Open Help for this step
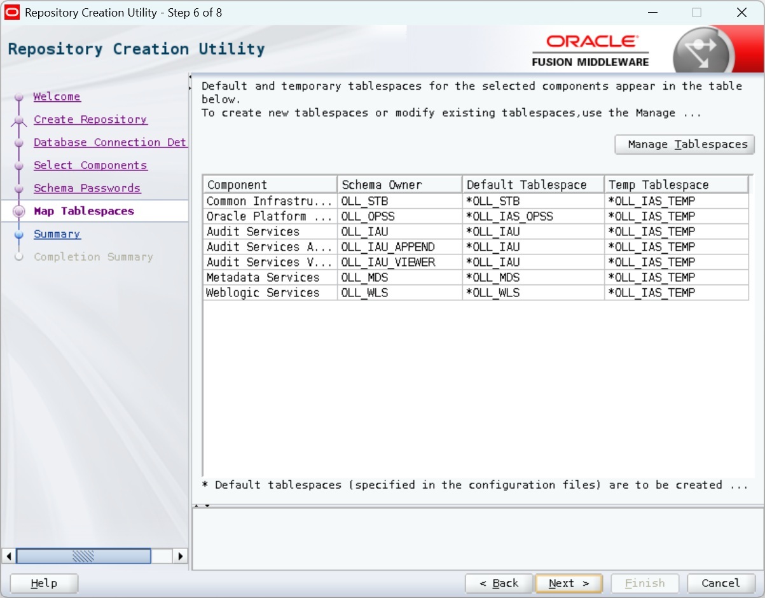 44,583
